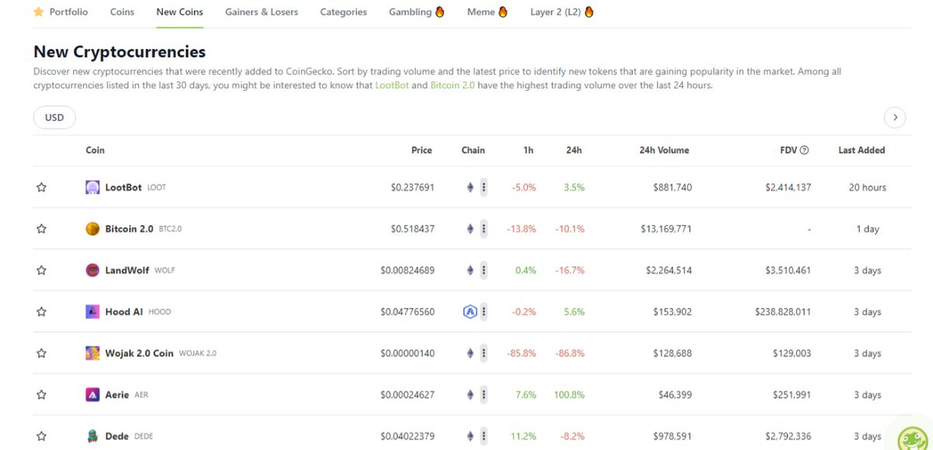Open the LootBot coin name link
Image resolution: width=933 pixels, height=450 pixels.
pyautogui.click(x=123, y=187)
